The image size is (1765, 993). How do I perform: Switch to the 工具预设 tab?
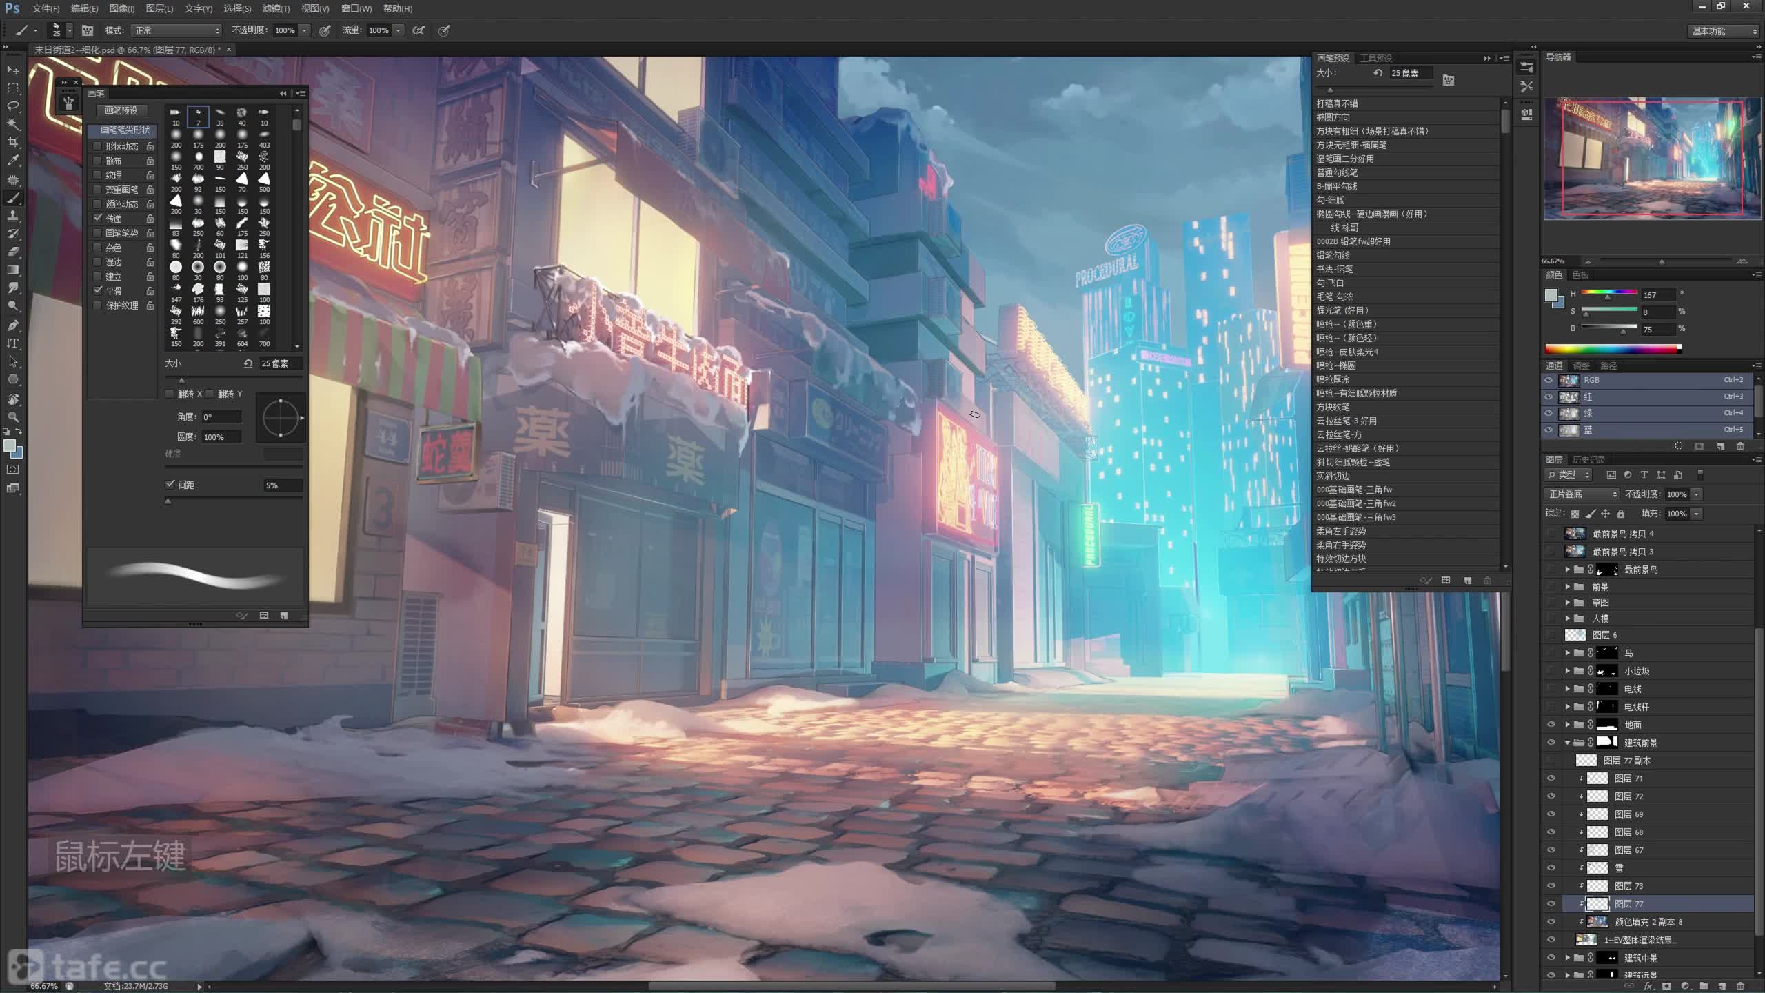pos(1376,58)
